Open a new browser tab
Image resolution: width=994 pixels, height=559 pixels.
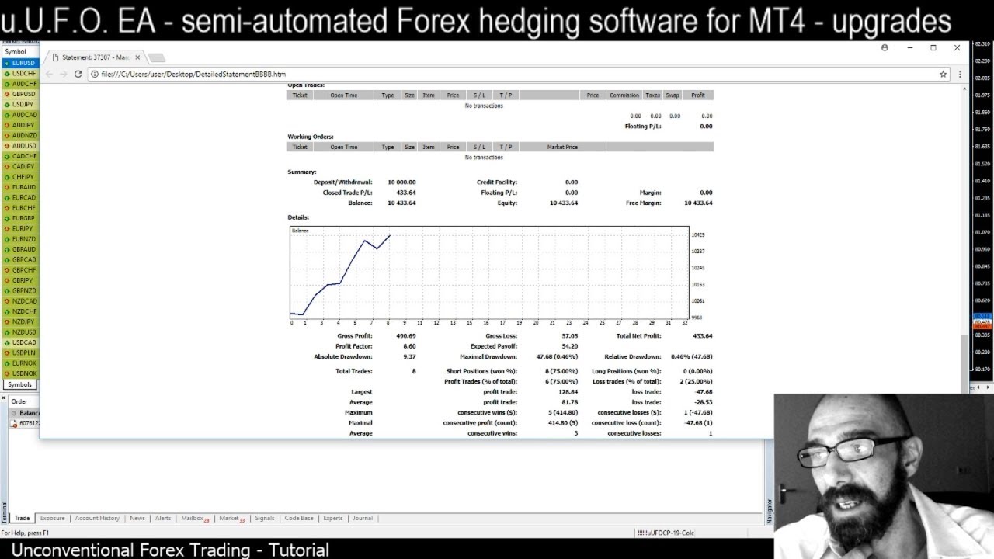(156, 57)
